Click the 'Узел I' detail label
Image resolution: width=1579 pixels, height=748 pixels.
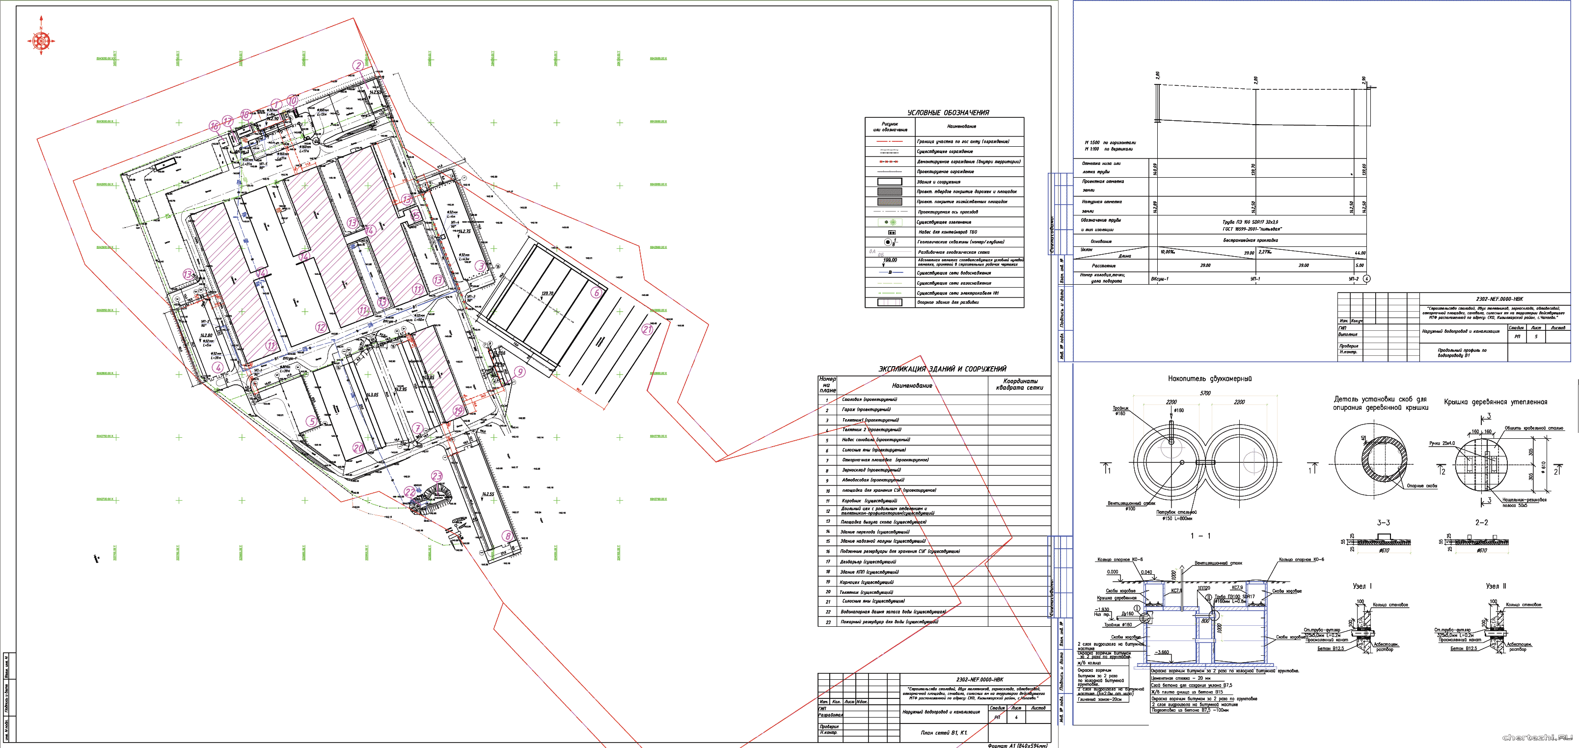(1362, 586)
